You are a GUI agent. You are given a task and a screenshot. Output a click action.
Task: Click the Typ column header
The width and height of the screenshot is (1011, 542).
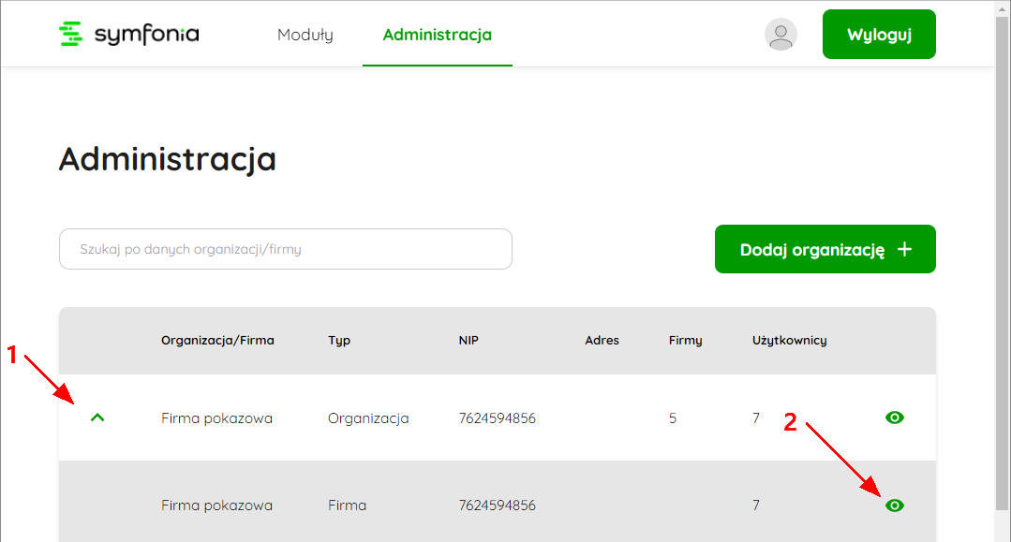[339, 341]
